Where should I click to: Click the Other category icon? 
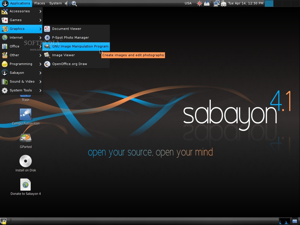(5, 55)
